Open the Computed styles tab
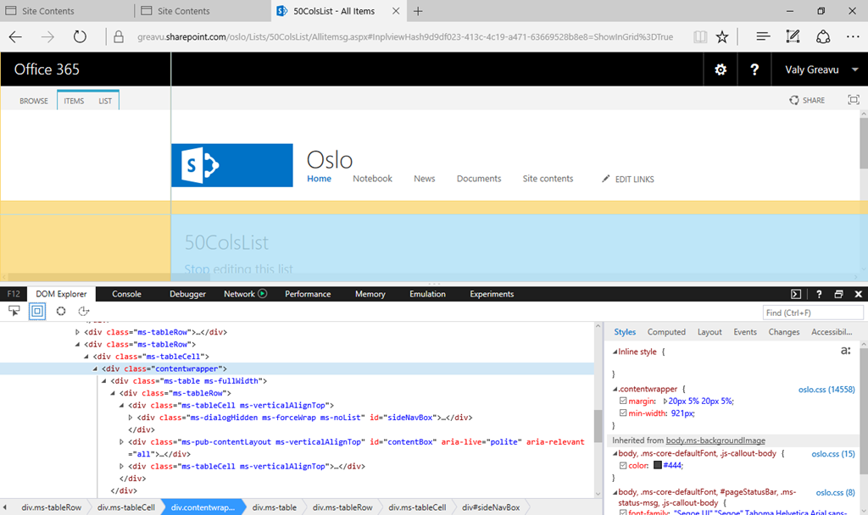Image resolution: width=868 pixels, height=515 pixels. coord(666,332)
